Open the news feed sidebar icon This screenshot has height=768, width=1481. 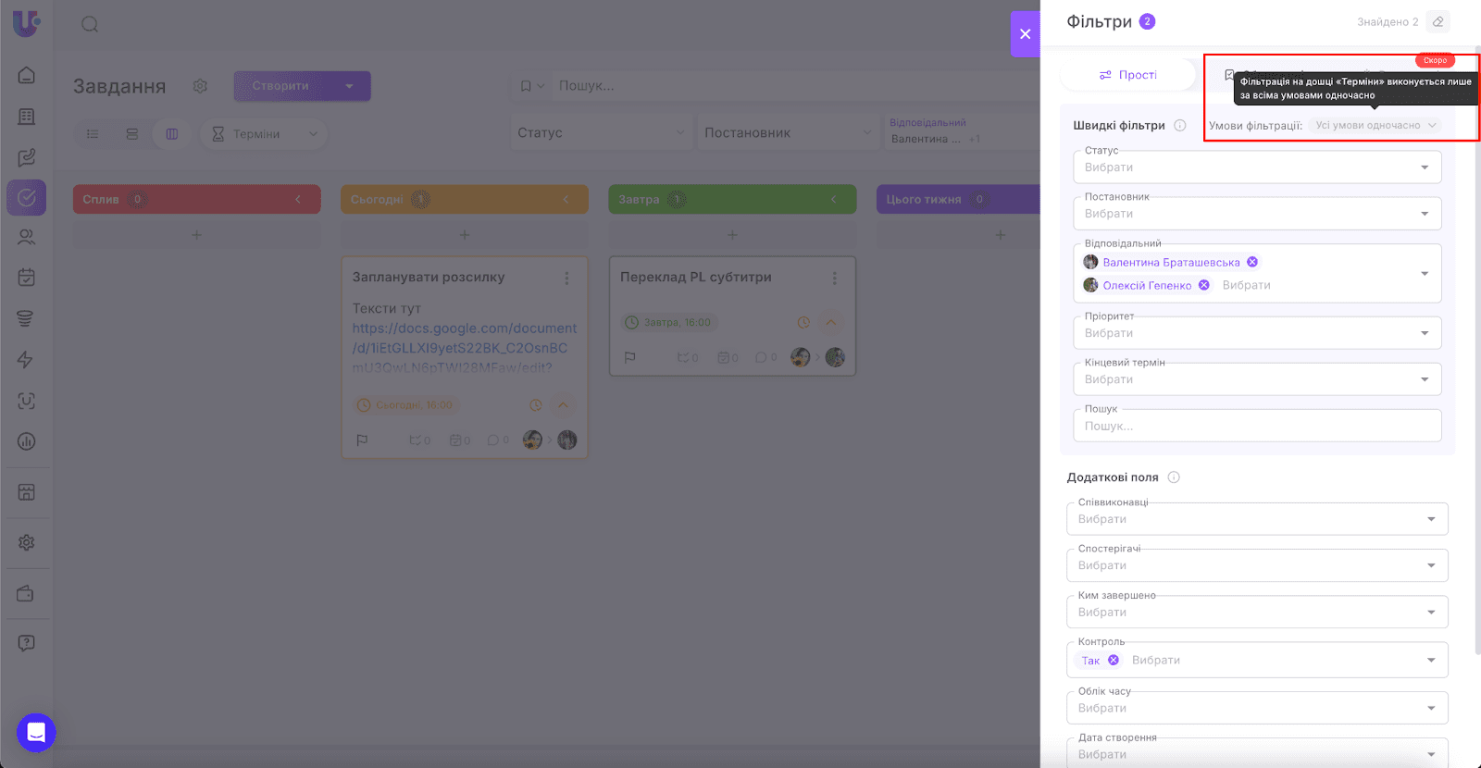pyautogui.click(x=27, y=117)
